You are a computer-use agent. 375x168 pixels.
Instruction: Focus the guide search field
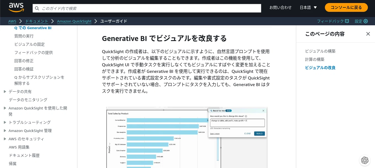tap(147, 8)
